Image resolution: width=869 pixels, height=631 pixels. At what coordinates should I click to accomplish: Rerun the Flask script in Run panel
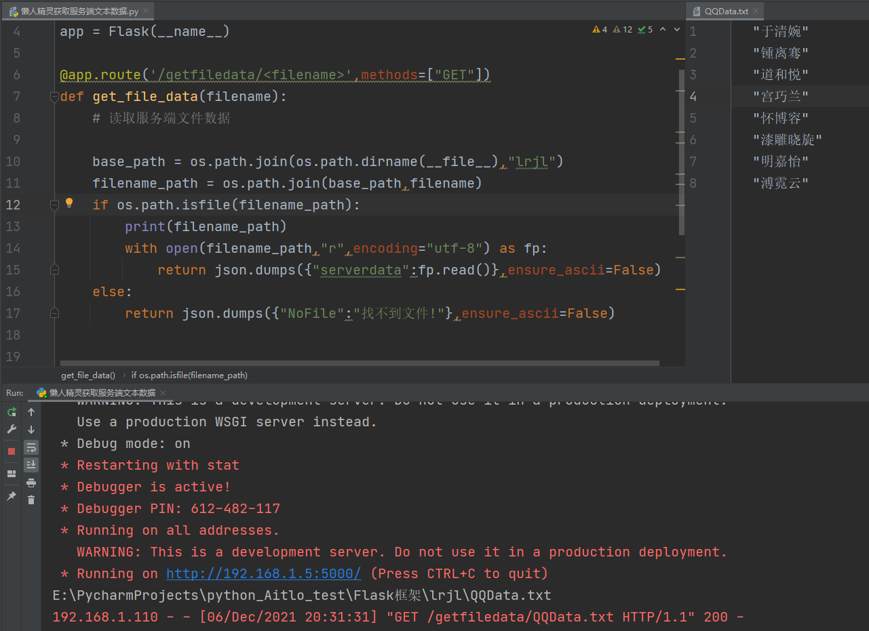12,411
